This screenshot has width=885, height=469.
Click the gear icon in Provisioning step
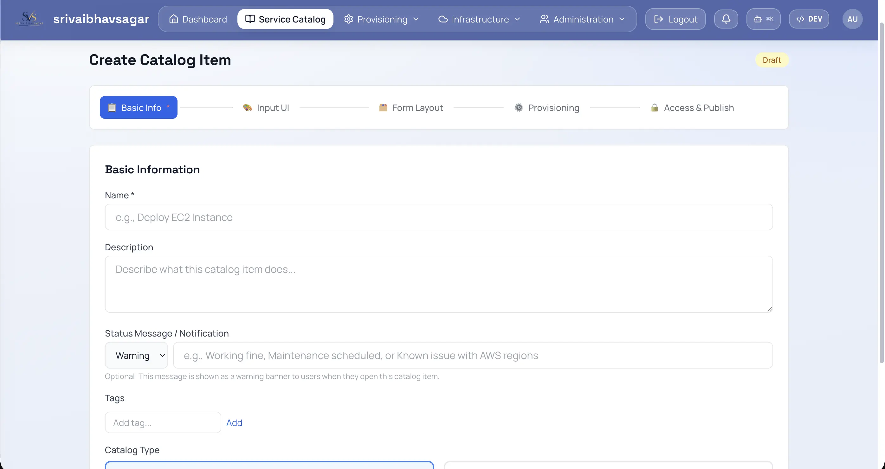[519, 107]
